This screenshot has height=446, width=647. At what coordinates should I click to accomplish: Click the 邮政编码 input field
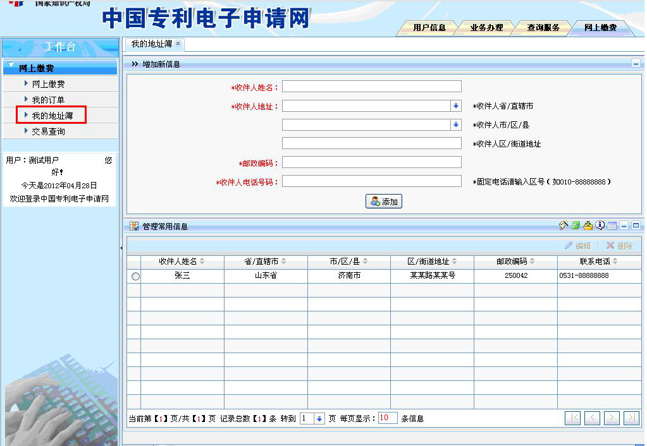point(371,162)
